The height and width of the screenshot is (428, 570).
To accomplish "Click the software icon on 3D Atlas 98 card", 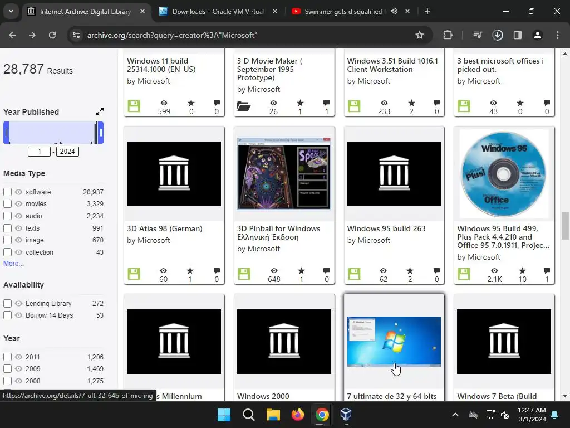I will coord(134,274).
